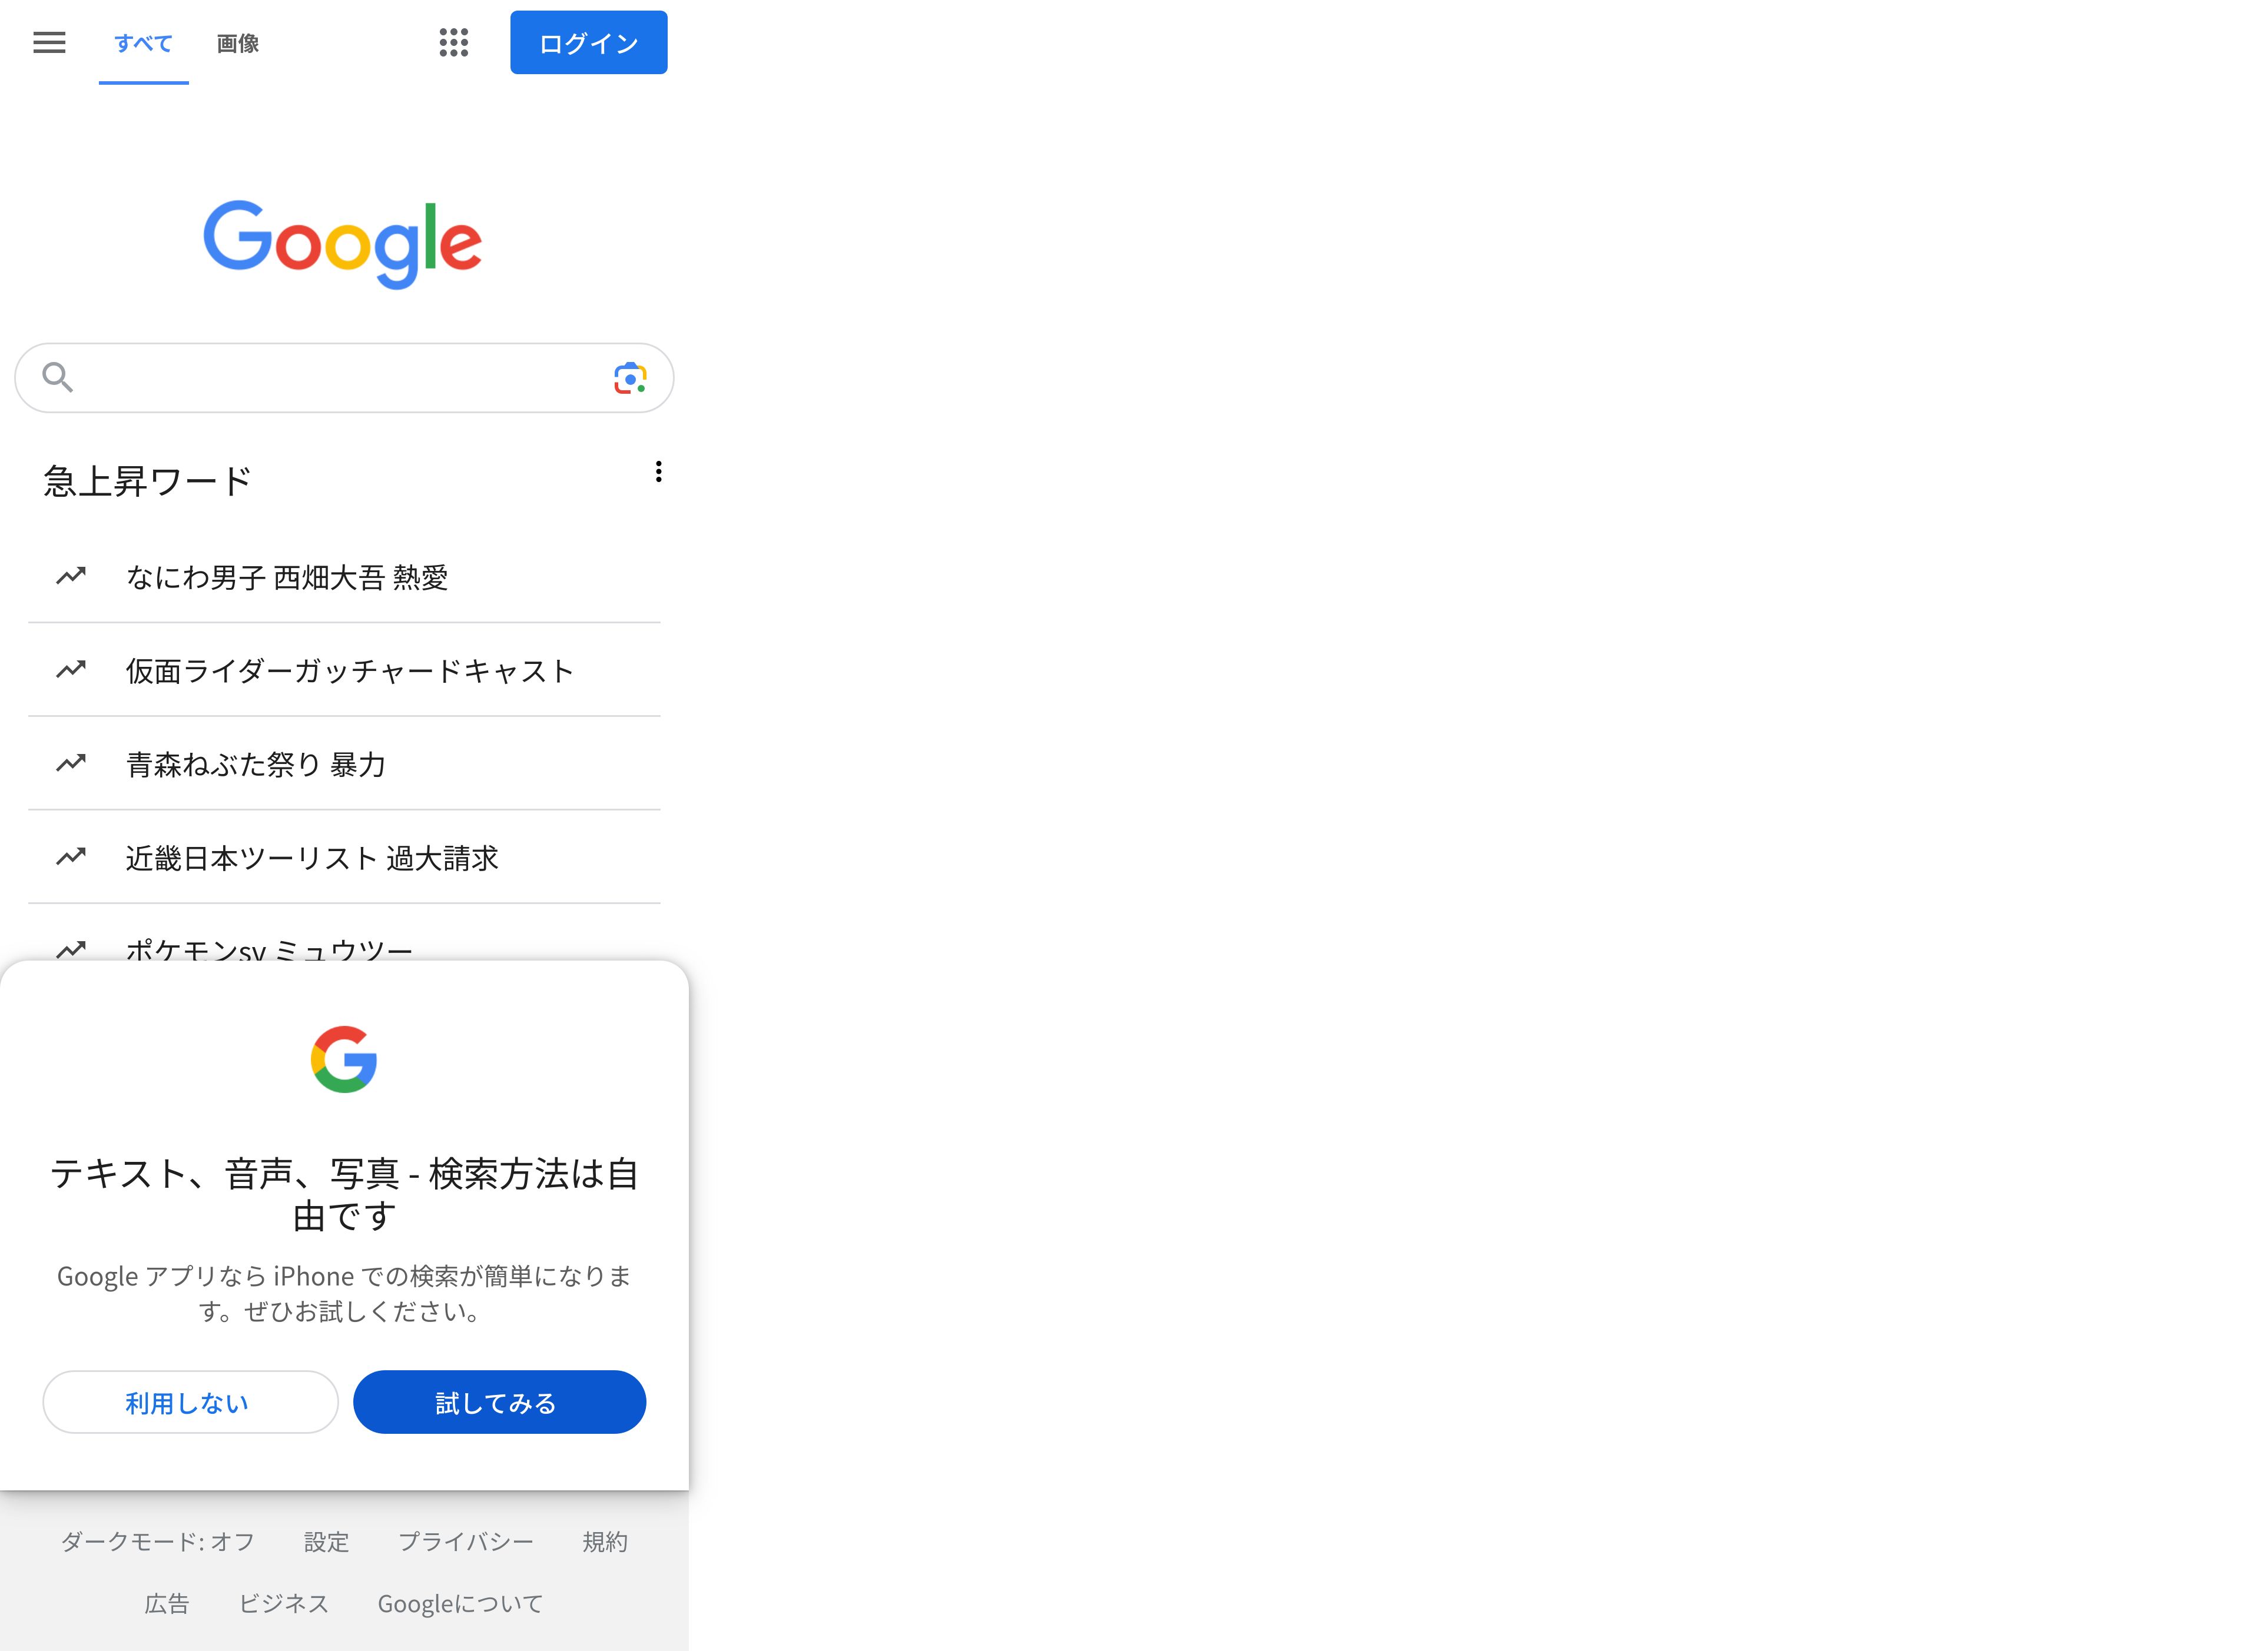The width and height of the screenshot is (2268, 1651).
Task: Click trend arrow beside なにわ男子 西畑大吾 熱愛
Action: click(x=71, y=576)
